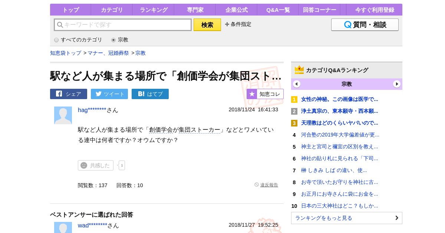Open ranking item 女性の神秘。この画像は医学で...

340,99
